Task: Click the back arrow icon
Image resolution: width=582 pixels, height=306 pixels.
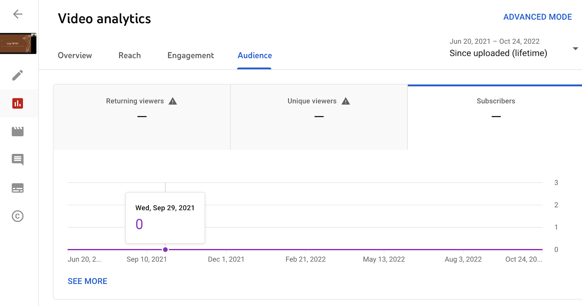Action: (x=17, y=14)
